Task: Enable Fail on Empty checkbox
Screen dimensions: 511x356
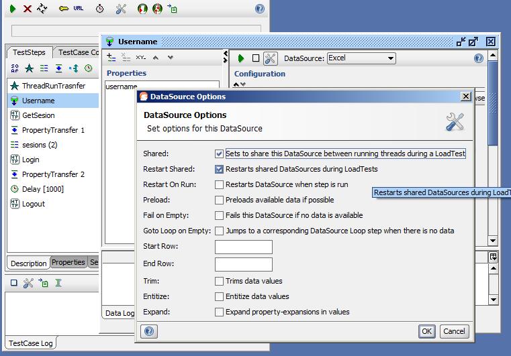Action: coord(220,216)
